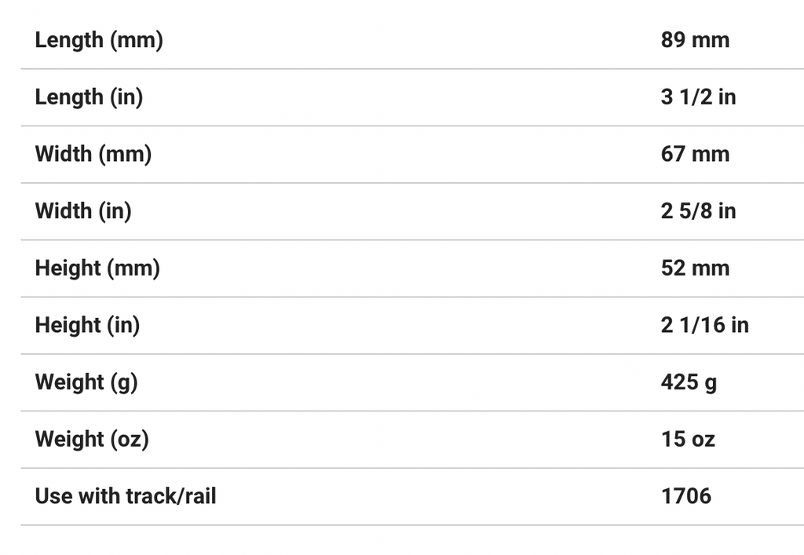Click the Length (mm) row label
Image resolution: width=804 pixels, height=555 pixels.
tap(99, 40)
